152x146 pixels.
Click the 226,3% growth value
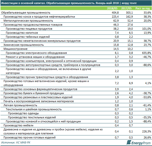(x=146, y=131)
